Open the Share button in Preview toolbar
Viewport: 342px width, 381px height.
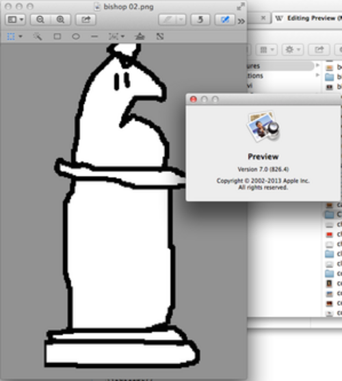pos(85,19)
